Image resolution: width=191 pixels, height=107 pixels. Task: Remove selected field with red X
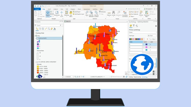147,39
